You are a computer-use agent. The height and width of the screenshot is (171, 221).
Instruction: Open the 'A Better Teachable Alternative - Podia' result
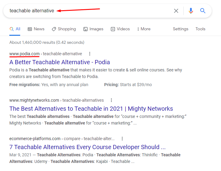[x=60, y=62]
